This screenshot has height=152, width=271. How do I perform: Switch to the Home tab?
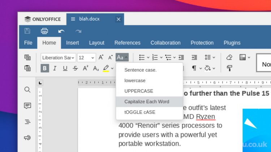49,43
